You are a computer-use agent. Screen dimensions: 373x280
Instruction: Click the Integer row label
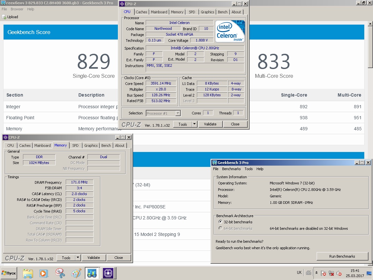[x=13, y=107]
